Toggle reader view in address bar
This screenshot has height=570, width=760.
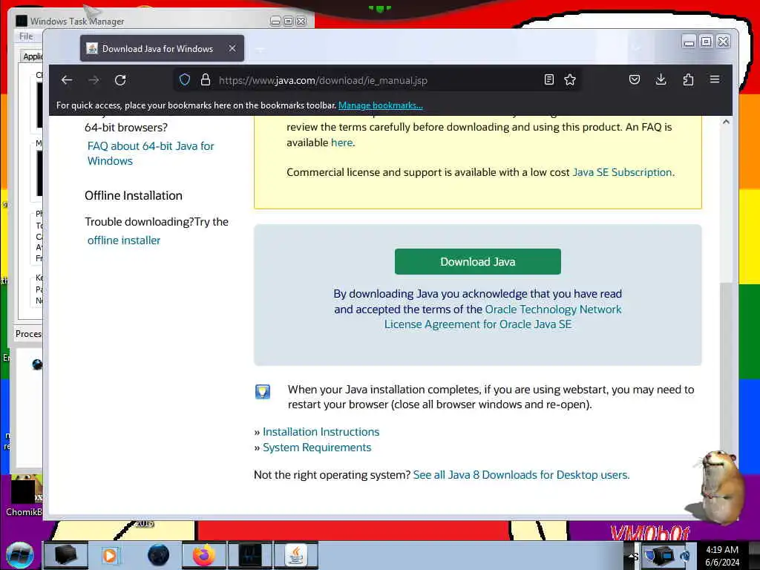(548, 79)
